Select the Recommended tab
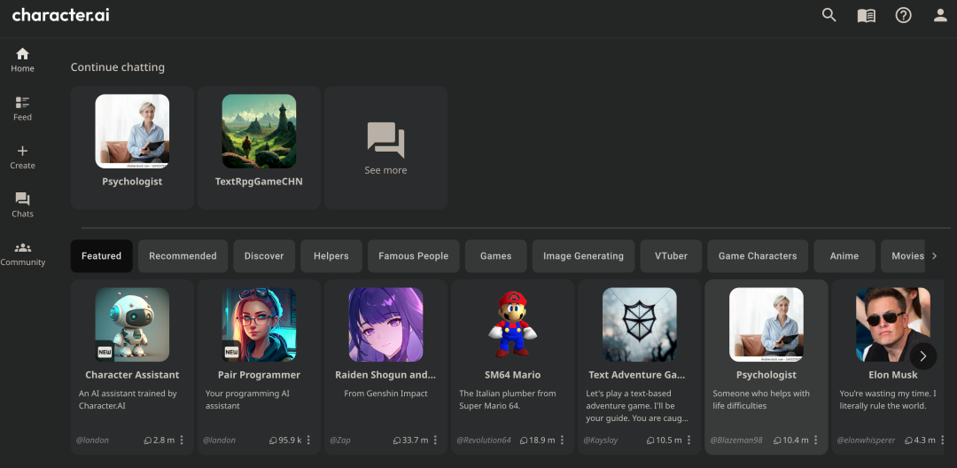The width and height of the screenshot is (957, 468). tap(183, 255)
